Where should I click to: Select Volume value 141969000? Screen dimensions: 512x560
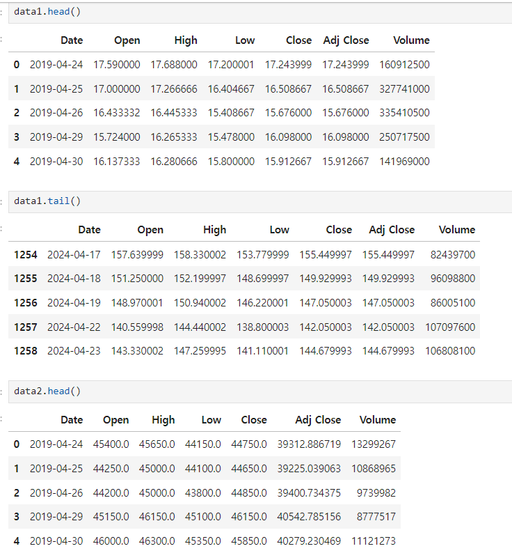click(404, 162)
